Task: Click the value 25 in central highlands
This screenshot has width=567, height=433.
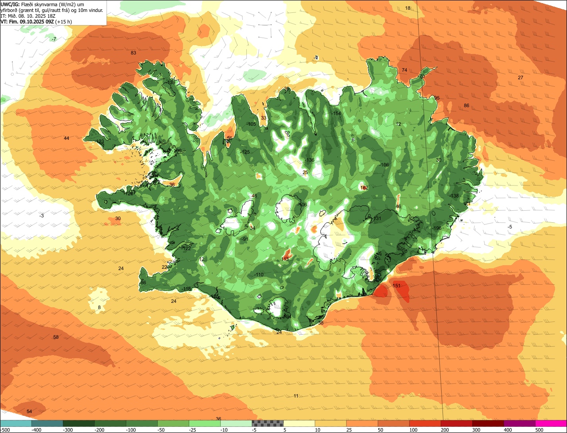Action: point(305,173)
